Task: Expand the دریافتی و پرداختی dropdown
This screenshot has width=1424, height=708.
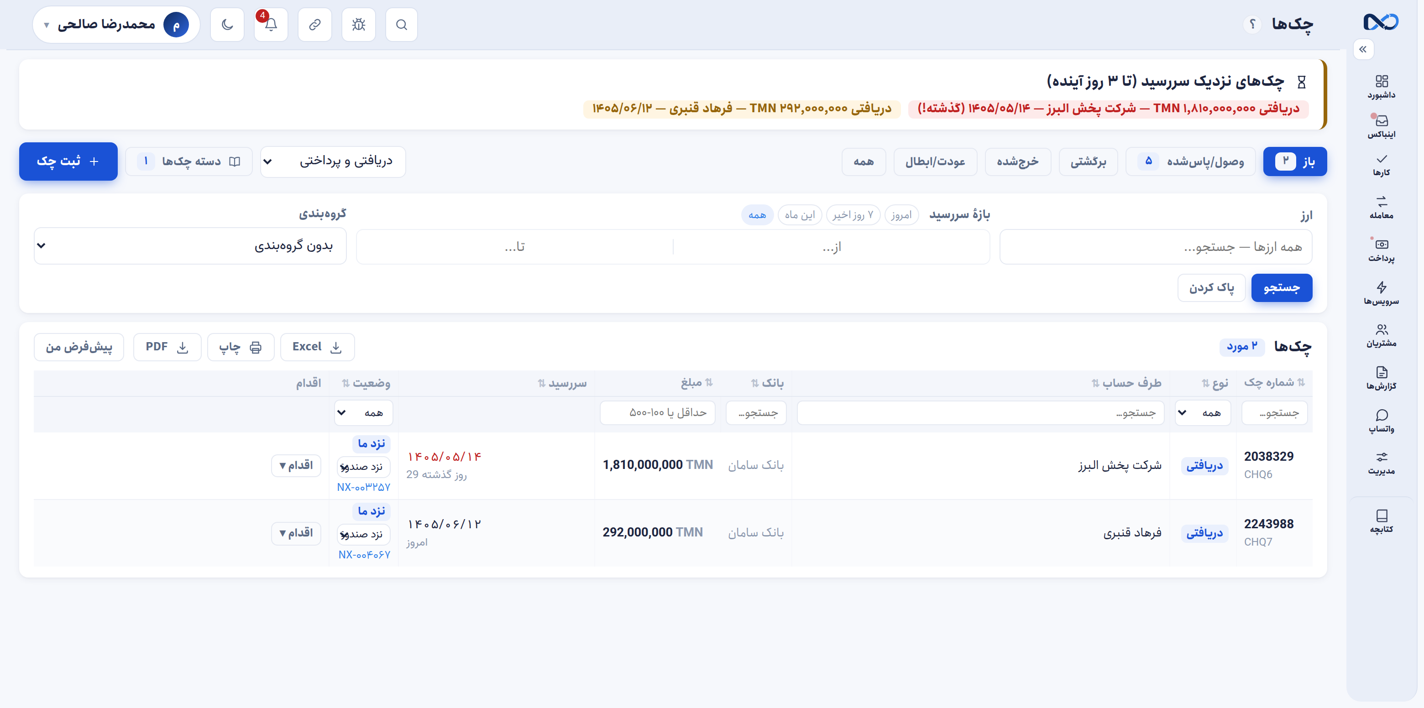Action: pos(333,161)
